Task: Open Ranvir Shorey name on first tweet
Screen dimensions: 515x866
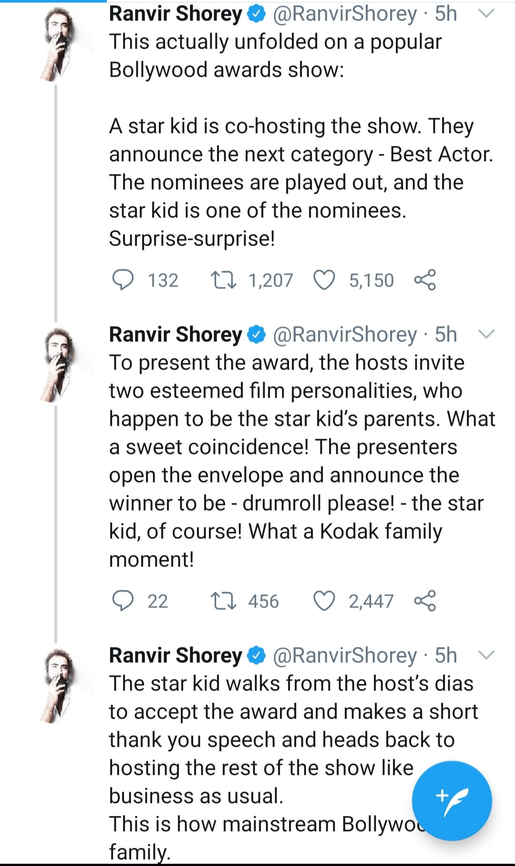Action: click(175, 14)
